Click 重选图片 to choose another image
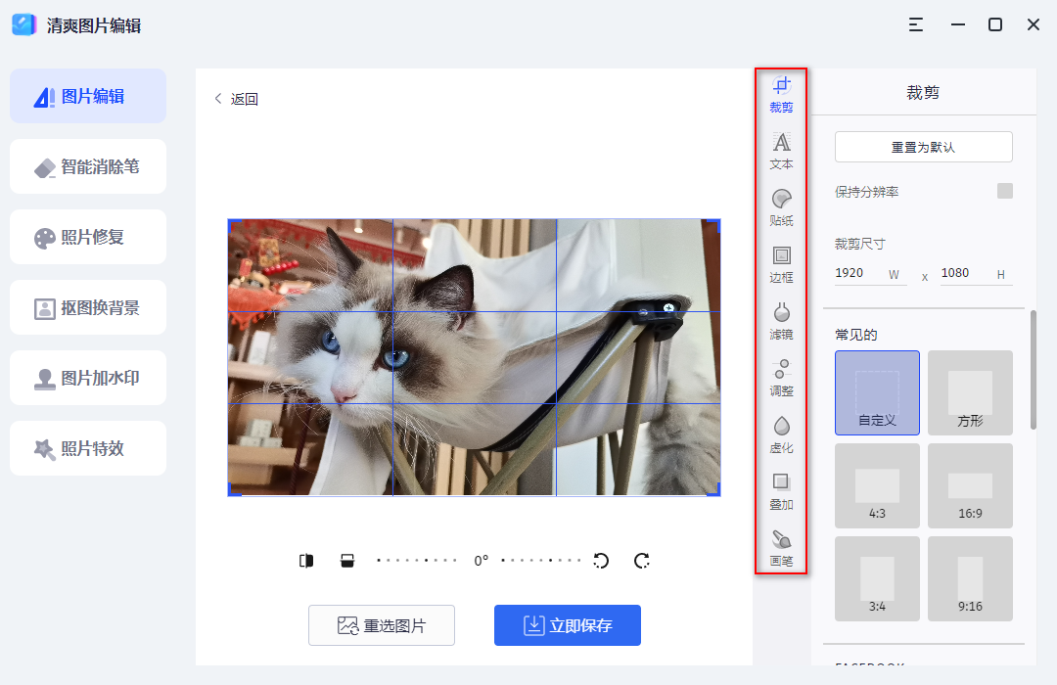This screenshot has width=1057, height=685. tap(382, 625)
